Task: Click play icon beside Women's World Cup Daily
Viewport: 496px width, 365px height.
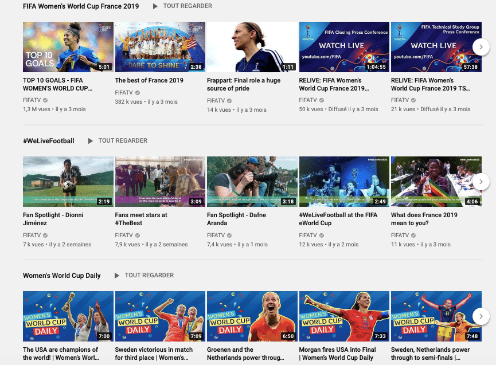Action: [117, 276]
